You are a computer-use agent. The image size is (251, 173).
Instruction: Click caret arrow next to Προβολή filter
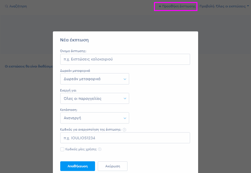tap(248, 6)
